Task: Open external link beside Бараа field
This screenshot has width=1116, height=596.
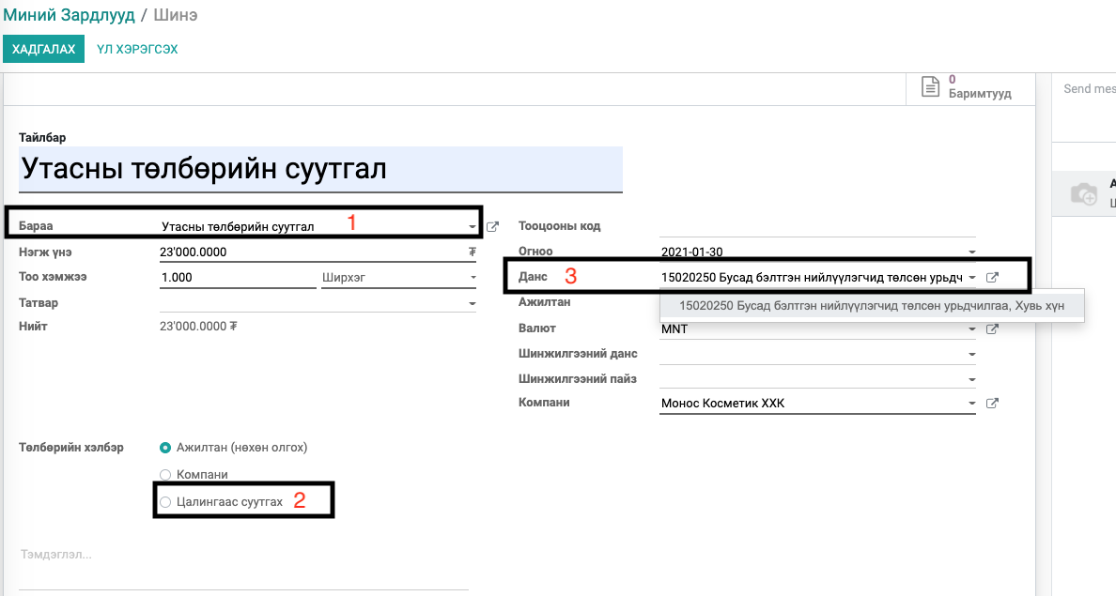Action: [x=492, y=227]
